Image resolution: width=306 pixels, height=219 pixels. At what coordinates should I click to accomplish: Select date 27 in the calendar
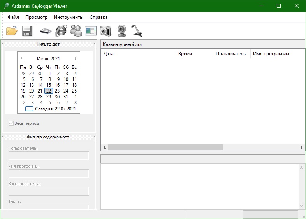pos(32,97)
